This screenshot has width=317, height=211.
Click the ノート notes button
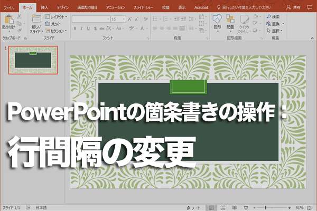pyautogui.click(x=193, y=208)
